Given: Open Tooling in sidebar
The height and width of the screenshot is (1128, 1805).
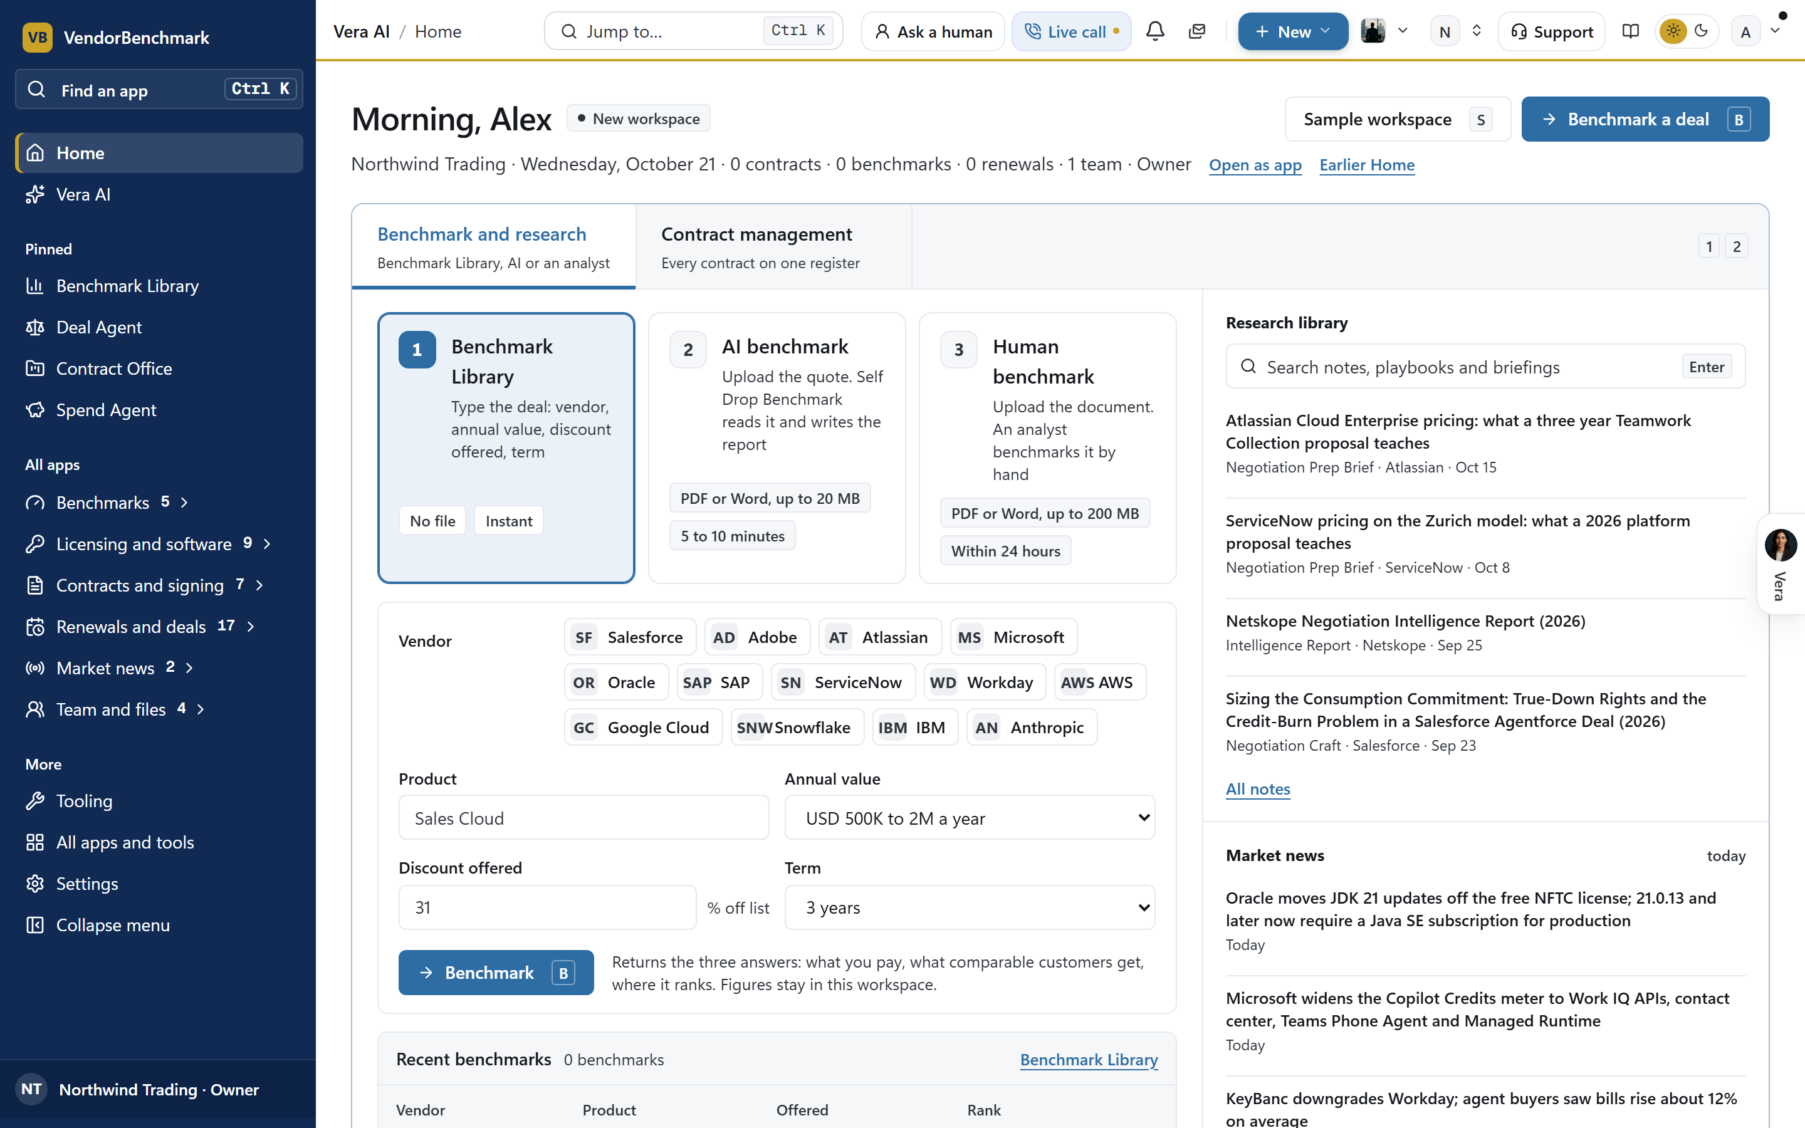Looking at the screenshot, I should click(159, 800).
